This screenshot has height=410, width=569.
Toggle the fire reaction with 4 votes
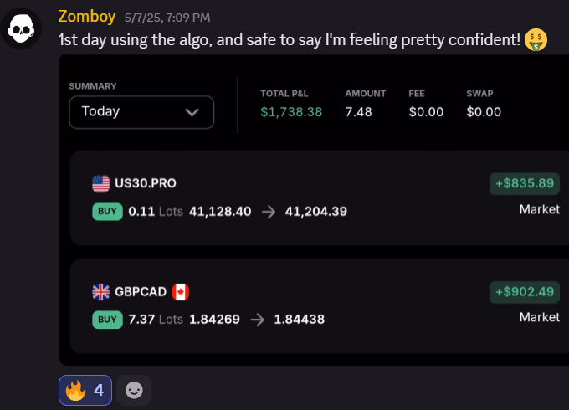pyautogui.click(x=85, y=390)
